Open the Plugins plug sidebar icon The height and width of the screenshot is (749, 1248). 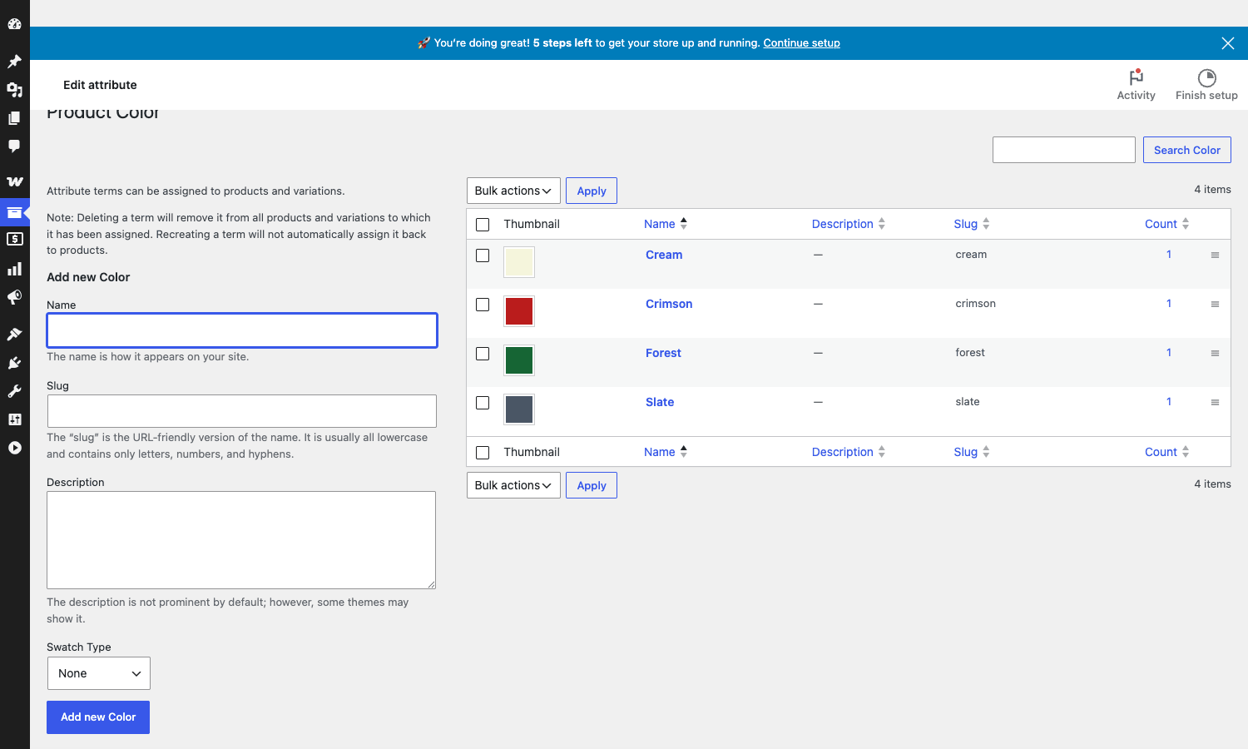pos(14,362)
